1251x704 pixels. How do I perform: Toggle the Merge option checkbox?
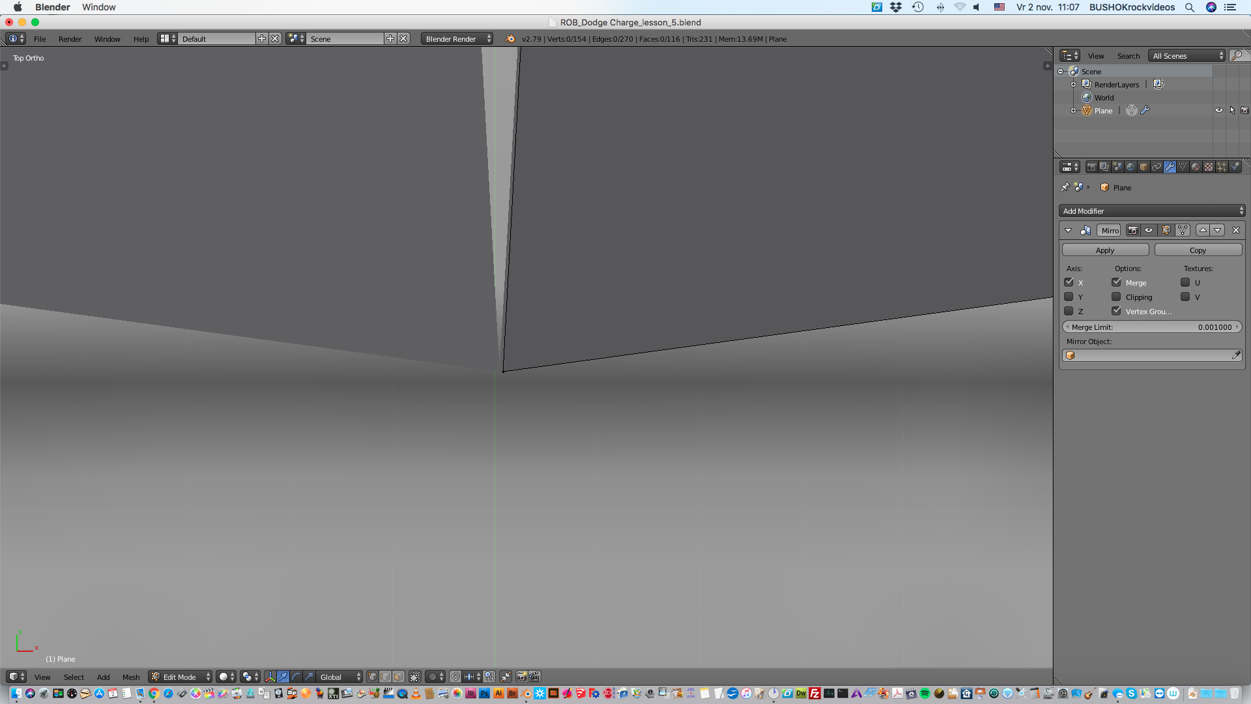click(1117, 282)
